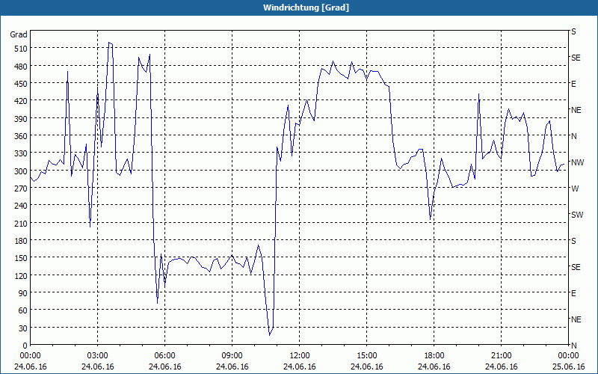This screenshot has height=374, width=598.
Task: Select the SE compass label level with 120
Action: pyautogui.click(x=576, y=267)
